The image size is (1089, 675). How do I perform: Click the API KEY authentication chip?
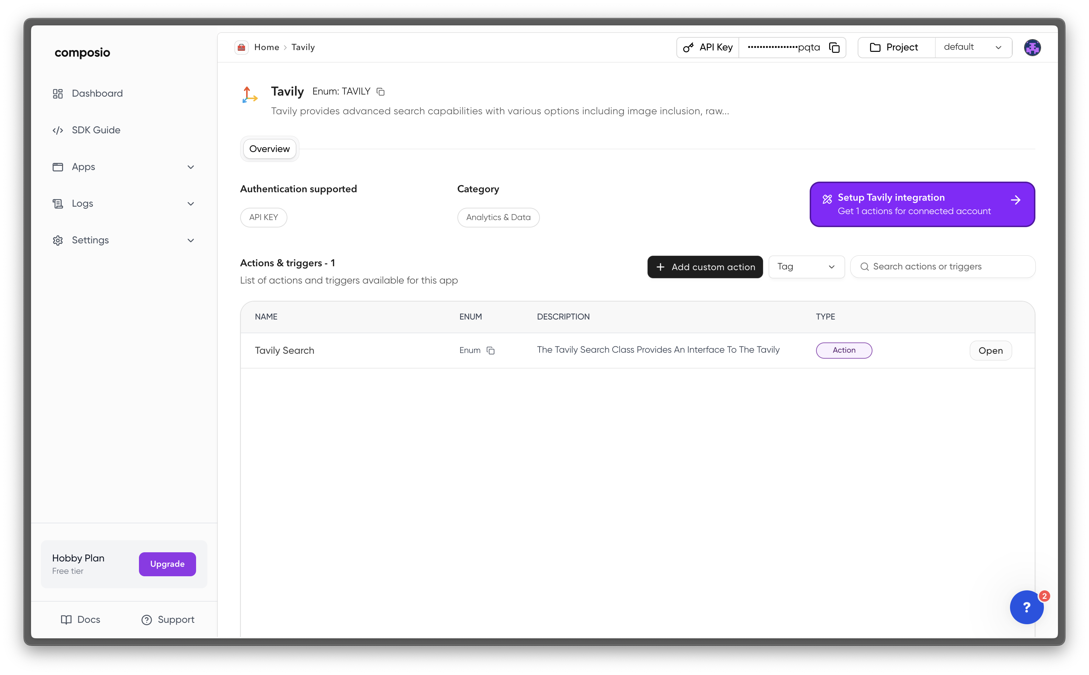pyautogui.click(x=263, y=217)
